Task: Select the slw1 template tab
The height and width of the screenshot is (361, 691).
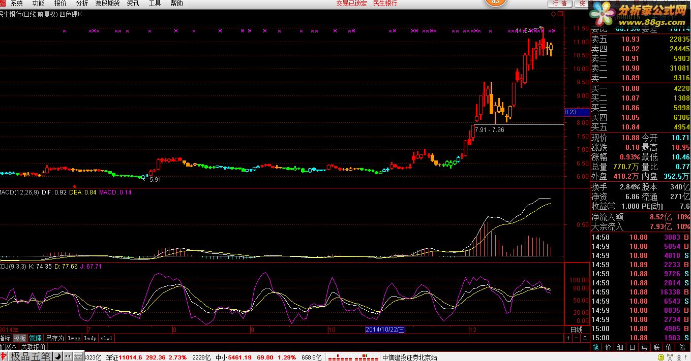Action: point(106,338)
